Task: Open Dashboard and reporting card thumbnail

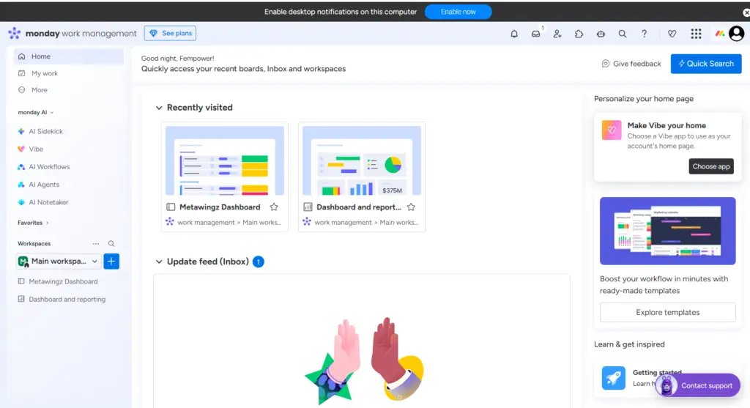Action: coord(362,160)
